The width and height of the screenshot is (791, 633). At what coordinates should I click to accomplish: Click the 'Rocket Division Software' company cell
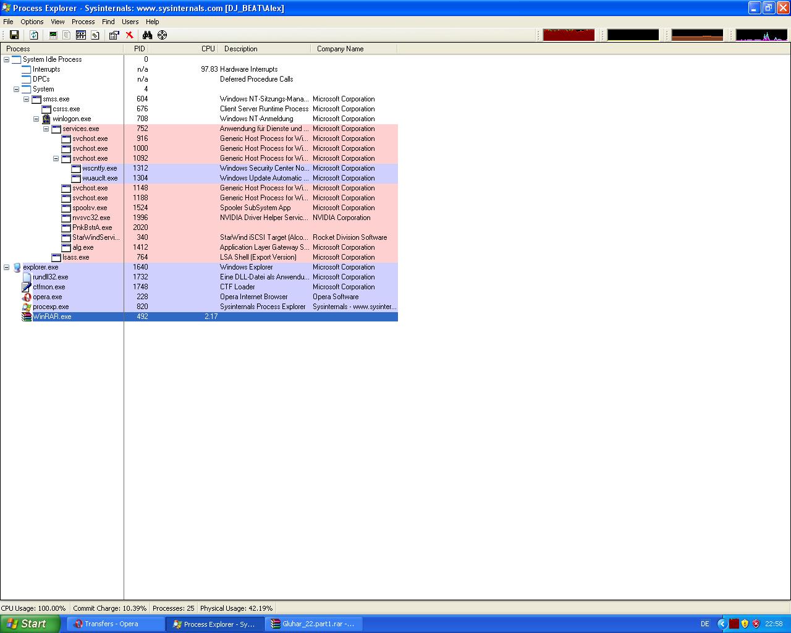(x=350, y=237)
